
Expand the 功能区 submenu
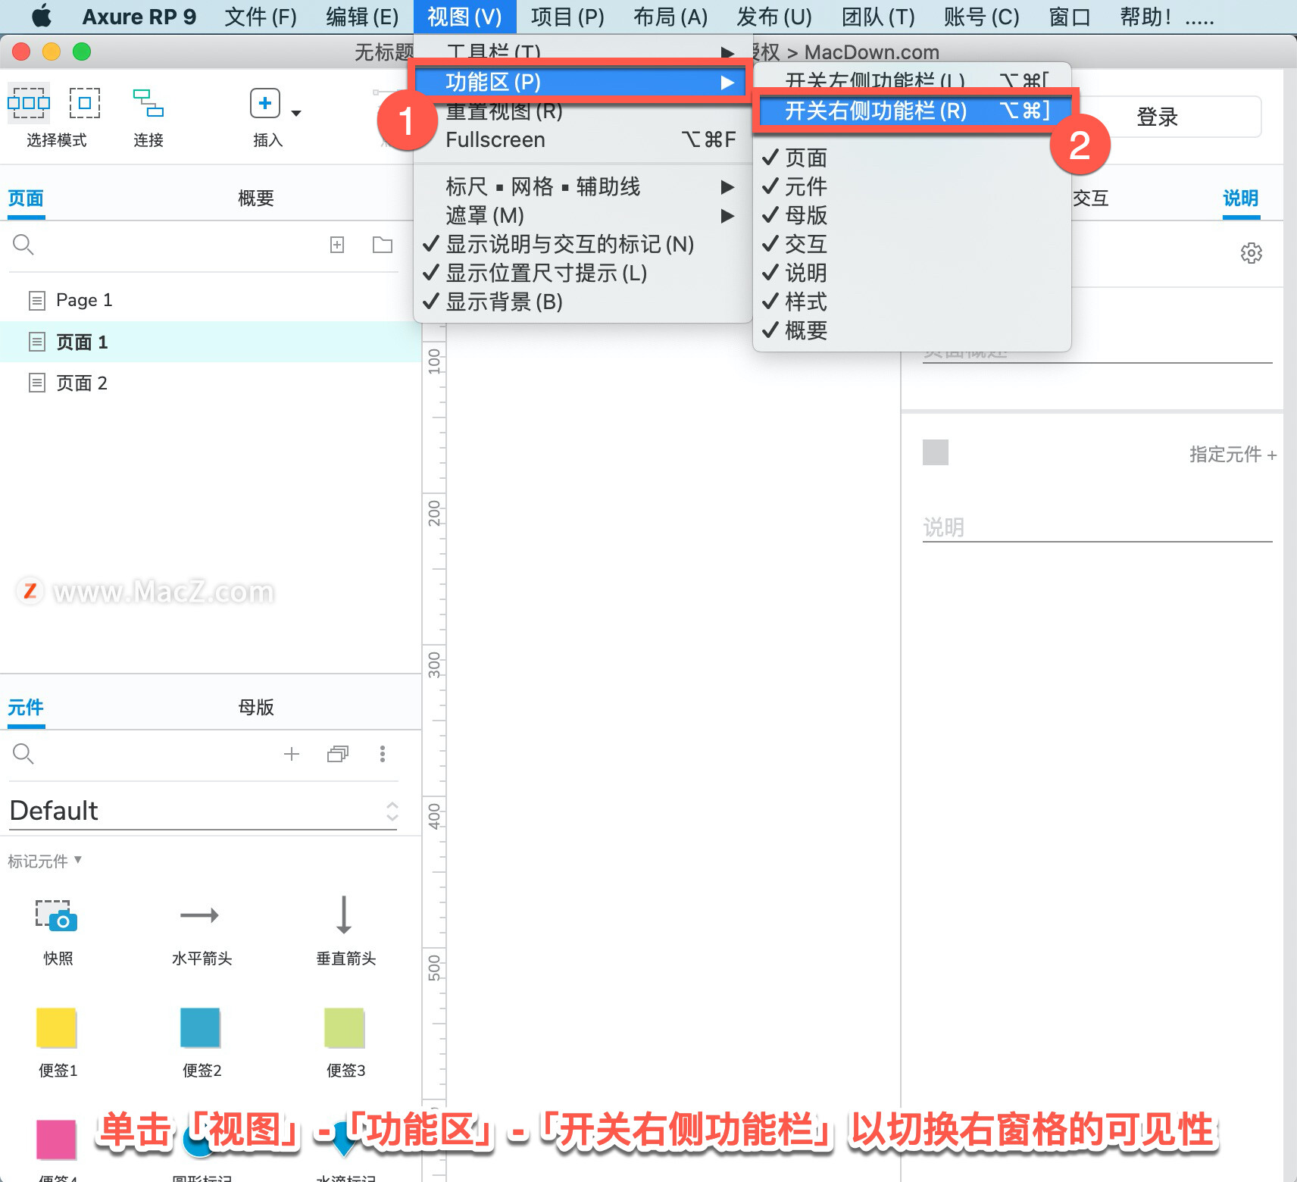582,82
